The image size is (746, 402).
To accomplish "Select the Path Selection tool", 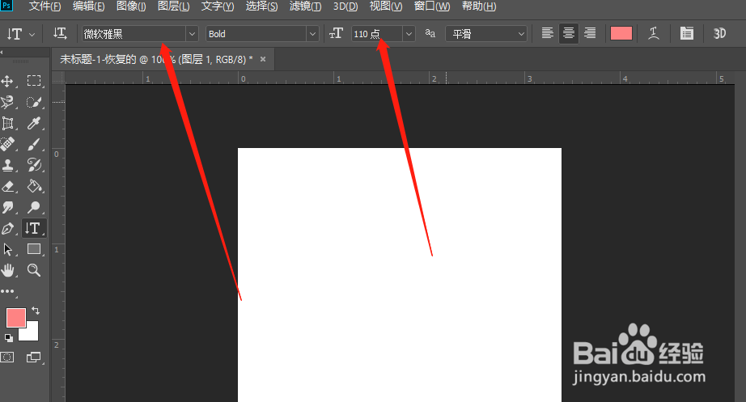I will pyautogui.click(x=7, y=249).
